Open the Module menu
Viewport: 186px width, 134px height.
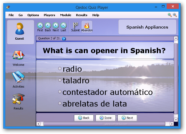tap(66, 15)
